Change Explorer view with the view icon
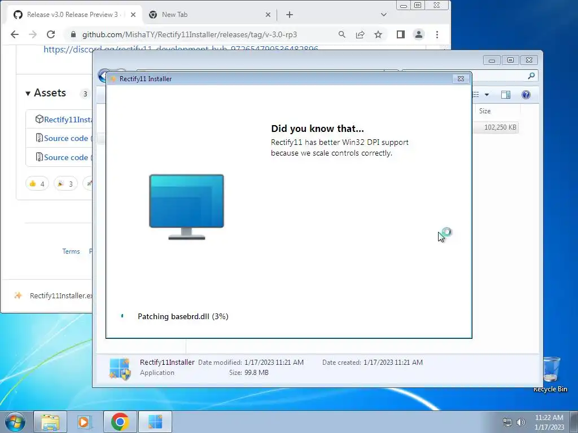This screenshot has width=578, height=433. click(x=476, y=95)
